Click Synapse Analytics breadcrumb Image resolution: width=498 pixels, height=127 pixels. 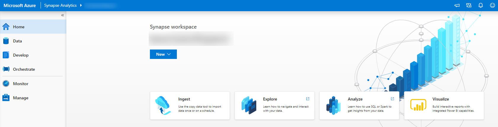tap(60, 5)
